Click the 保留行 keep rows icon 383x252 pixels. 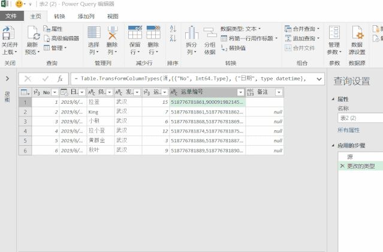pos(135,32)
